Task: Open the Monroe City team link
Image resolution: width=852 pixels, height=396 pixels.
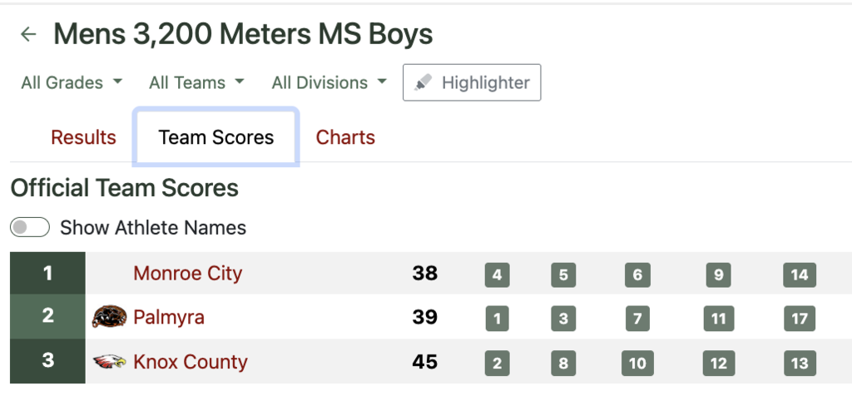Action: click(x=187, y=273)
